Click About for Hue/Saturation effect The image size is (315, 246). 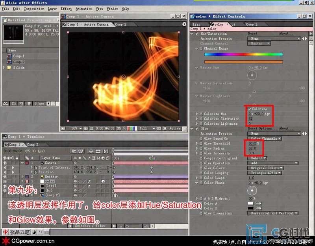click(x=285, y=33)
